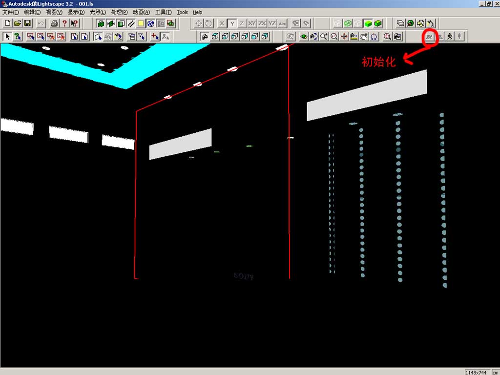Click View Extents red crosshair magnifier
The height and width of the screenshot is (375, 500).
pyautogui.click(x=387, y=36)
